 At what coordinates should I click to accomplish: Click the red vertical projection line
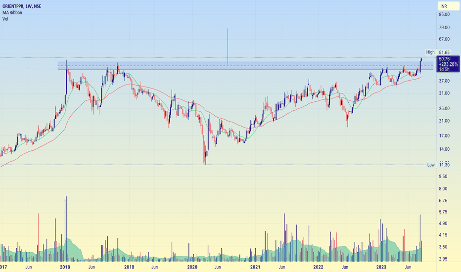tap(228, 47)
